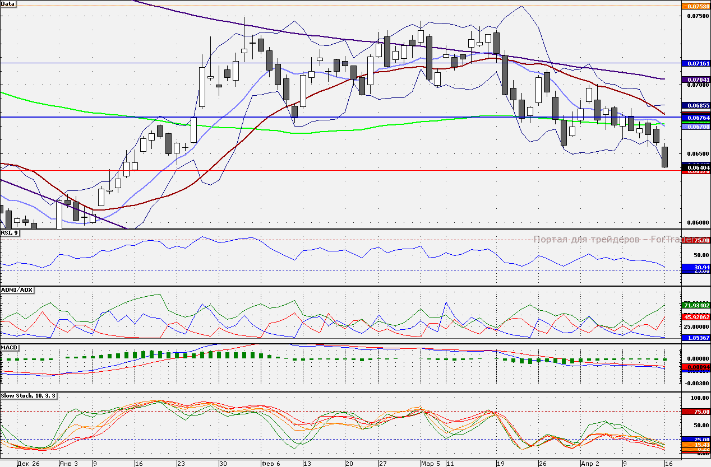This screenshot has width=711, height=467.
Task: Select the Апр 2 date label
Action: [x=590, y=464]
